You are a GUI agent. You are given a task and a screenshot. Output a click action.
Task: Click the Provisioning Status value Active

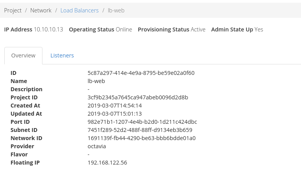coord(198,29)
